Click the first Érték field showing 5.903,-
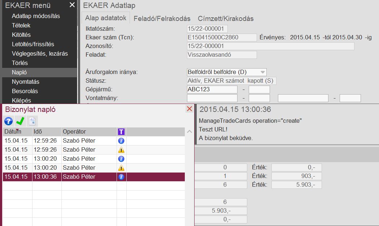Screen dimensions: 379x226 point(297,185)
